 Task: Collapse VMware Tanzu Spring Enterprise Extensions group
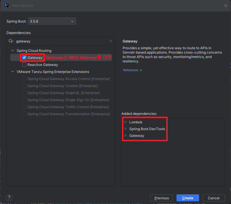coord(13,72)
